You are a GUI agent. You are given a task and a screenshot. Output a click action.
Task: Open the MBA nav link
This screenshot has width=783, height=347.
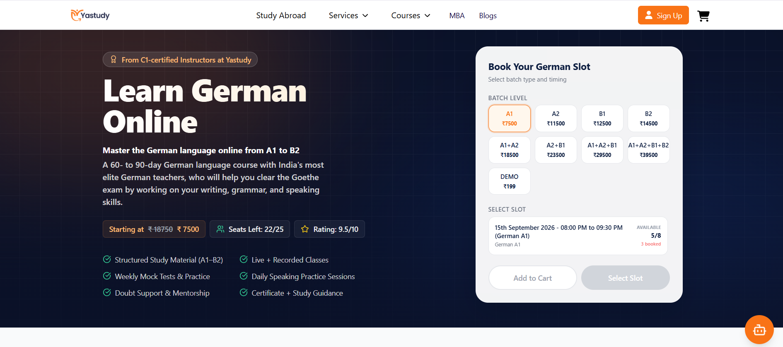click(457, 15)
